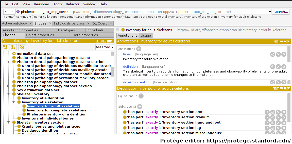Remove the 'Inventory section cranium' axiom

point(278,117)
